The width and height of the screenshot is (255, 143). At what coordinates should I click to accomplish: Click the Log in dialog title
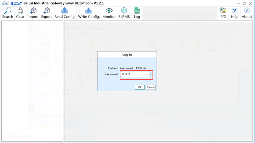127,55
